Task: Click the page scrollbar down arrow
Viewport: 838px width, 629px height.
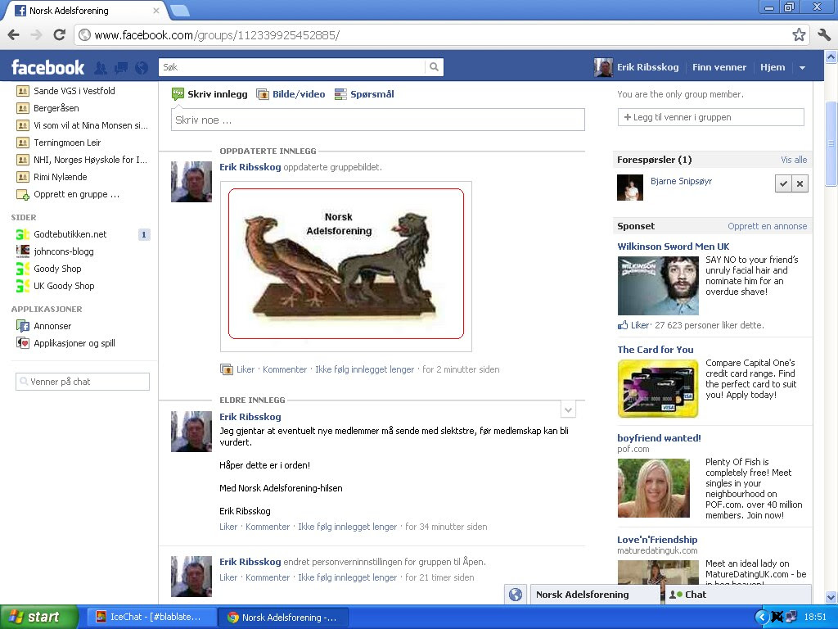Action: [x=831, y=597]
